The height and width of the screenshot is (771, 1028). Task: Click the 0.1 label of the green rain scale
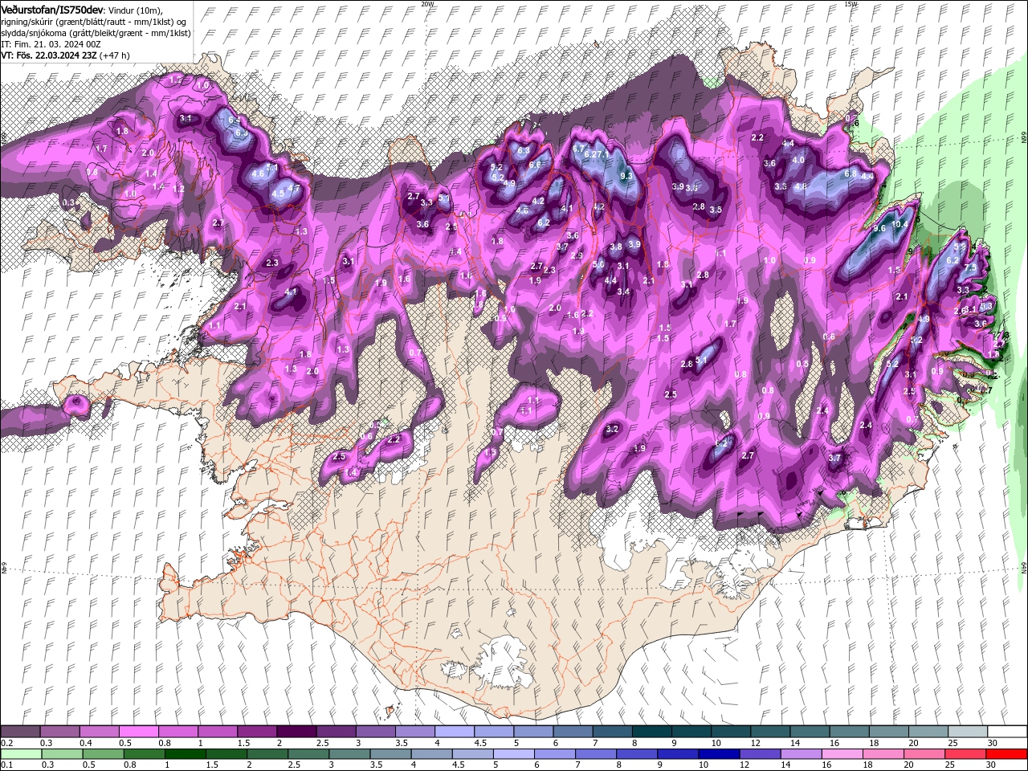[x=6, y=765]
